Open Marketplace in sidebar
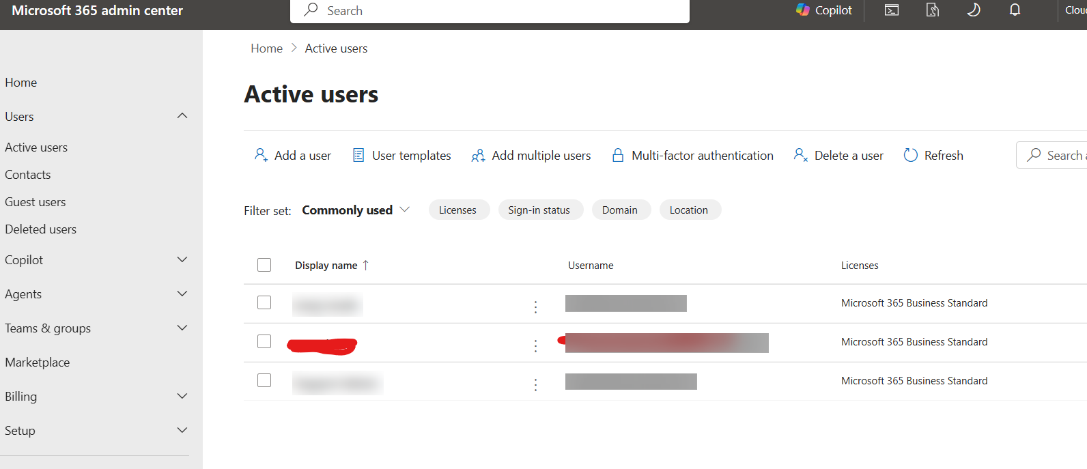 (38, 363)
